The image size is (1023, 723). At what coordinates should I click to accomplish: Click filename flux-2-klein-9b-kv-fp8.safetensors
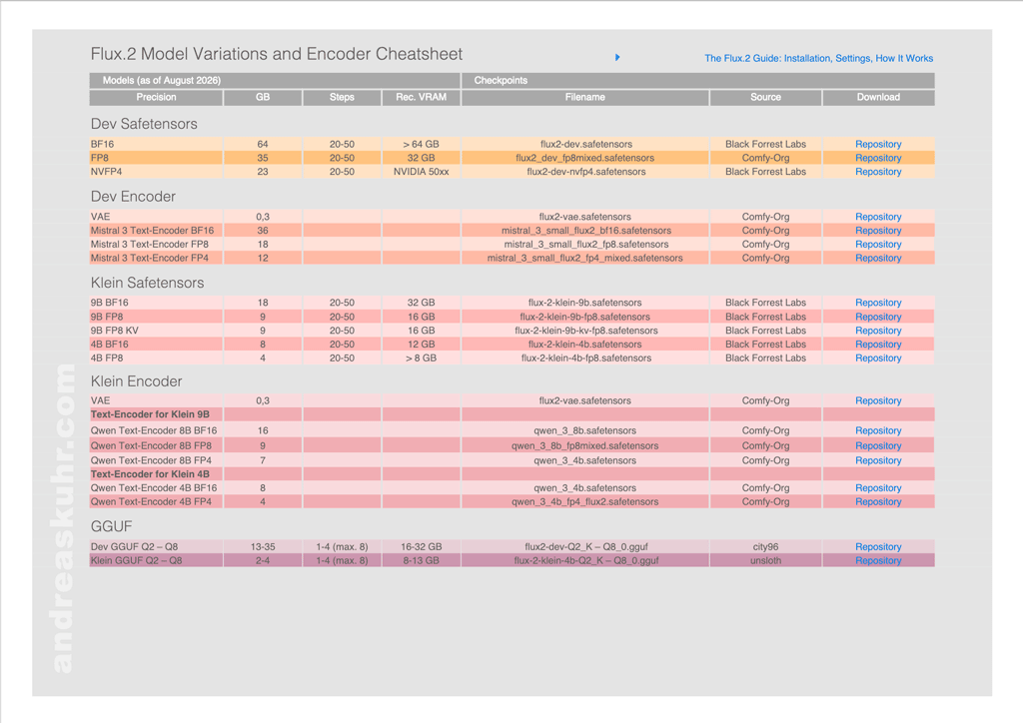585,331
